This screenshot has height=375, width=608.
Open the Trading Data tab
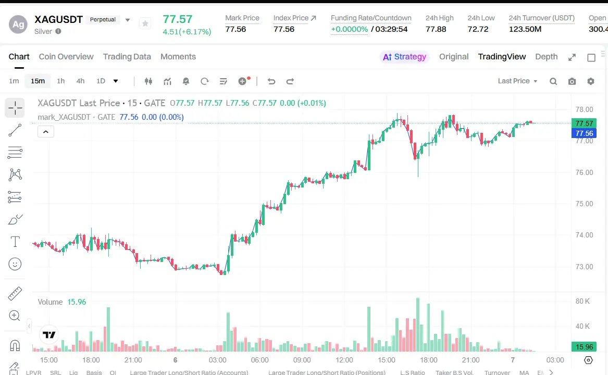click(127, 57)
